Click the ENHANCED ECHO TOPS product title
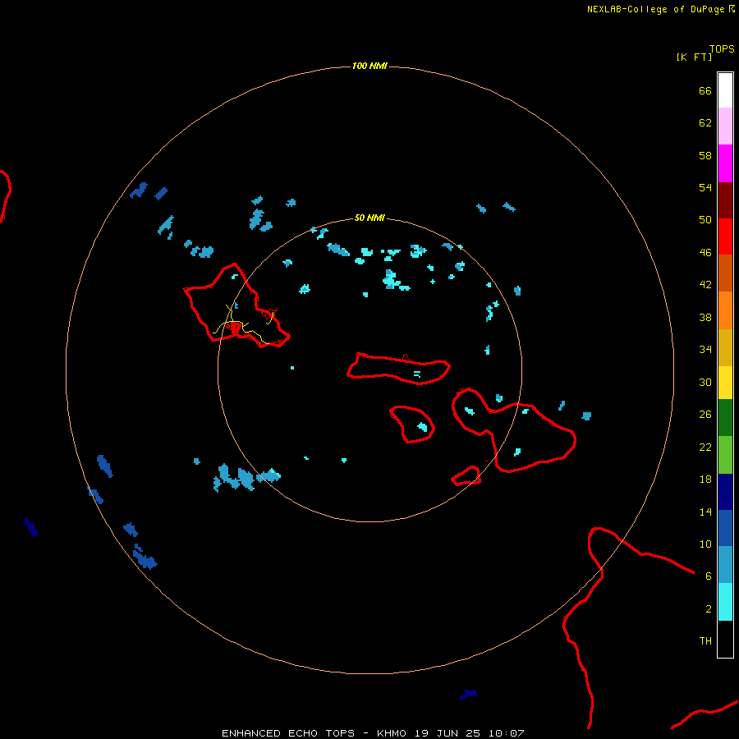 tap(288, 733)
